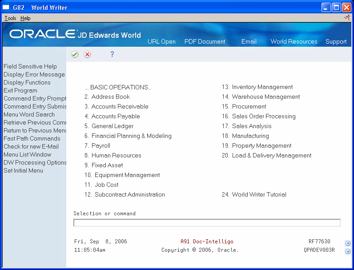Click the red X cancel icon

click(x=87, y=54)
